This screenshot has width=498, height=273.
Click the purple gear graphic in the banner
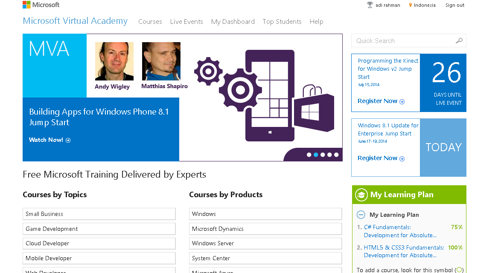click(x=240, y=90)
